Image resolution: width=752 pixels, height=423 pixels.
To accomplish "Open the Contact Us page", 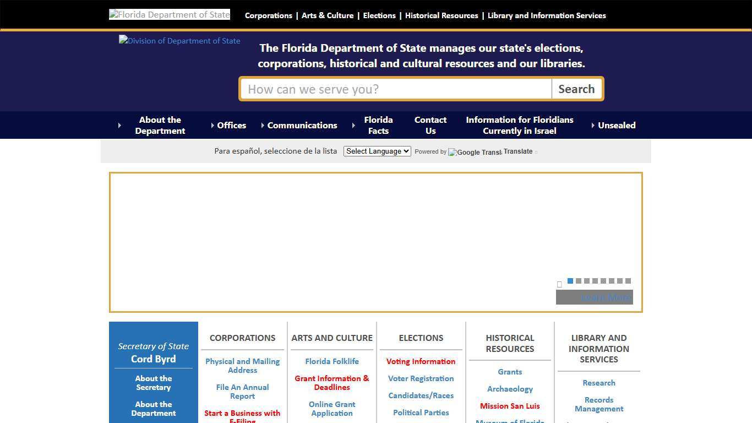I will [x=430, y=125].
